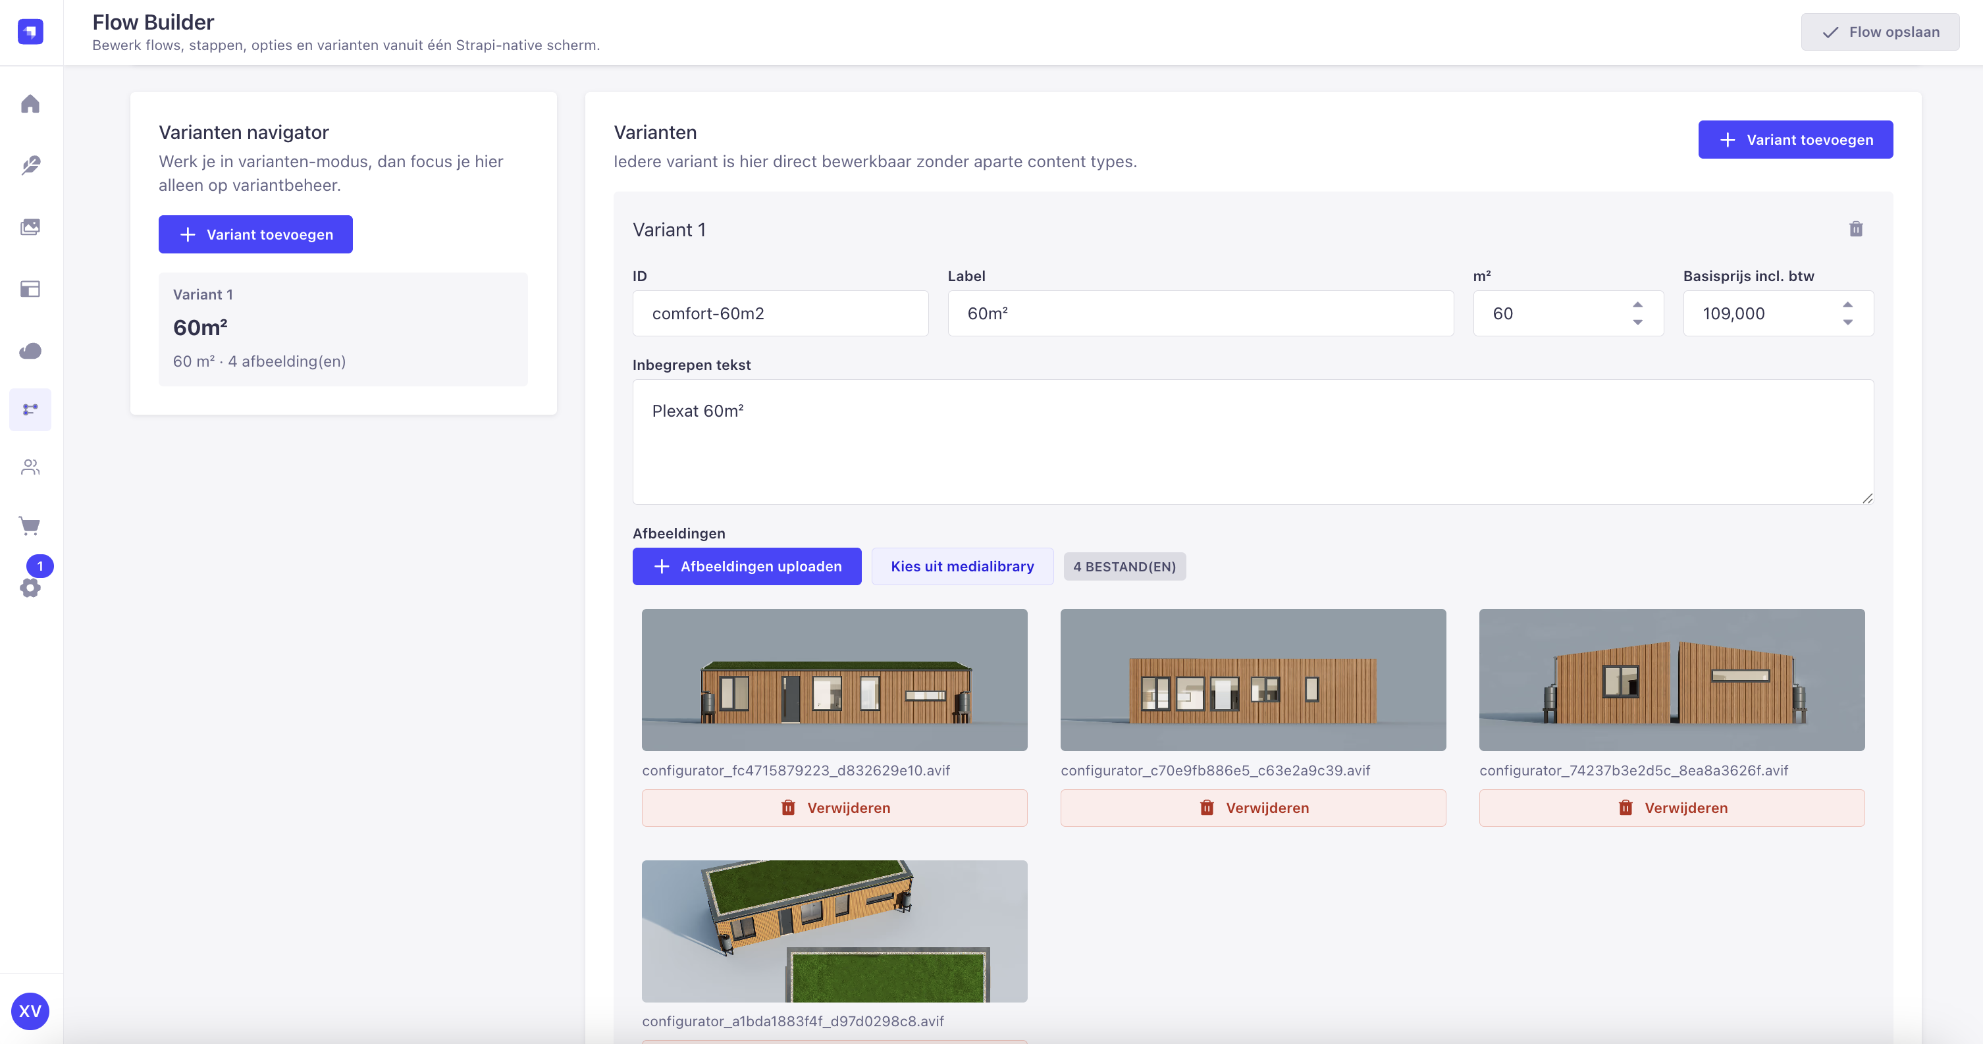
Task: Decrease Basisprijs with down arrow
Action: [x=1847, y=323]
